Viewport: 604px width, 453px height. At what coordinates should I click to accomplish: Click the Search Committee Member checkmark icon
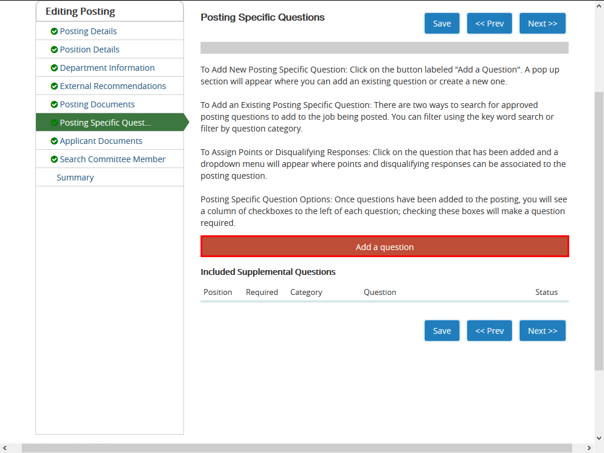(x=54, y=159)
